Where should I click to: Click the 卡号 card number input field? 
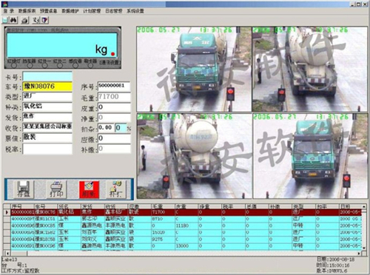coord(47,76)
